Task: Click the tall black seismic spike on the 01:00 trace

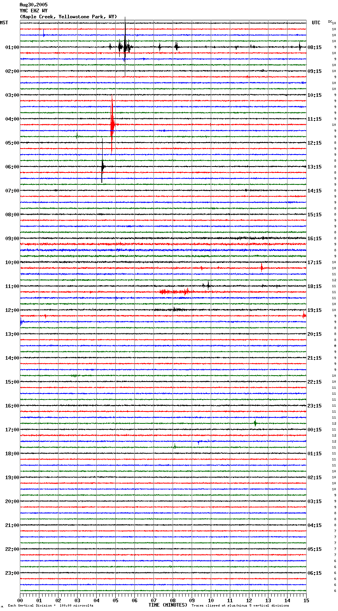Action: click(x=125, y=47)
